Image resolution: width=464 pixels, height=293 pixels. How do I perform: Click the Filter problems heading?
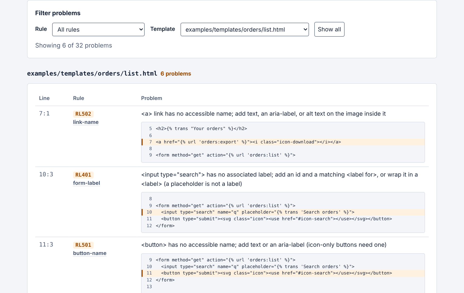click(x=58, y=13)
